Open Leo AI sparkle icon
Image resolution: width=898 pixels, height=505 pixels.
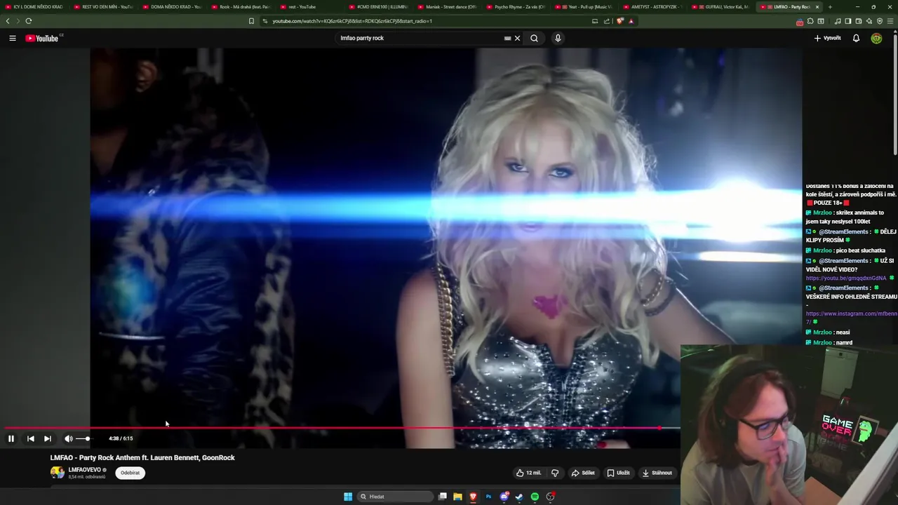click(869, 21)
